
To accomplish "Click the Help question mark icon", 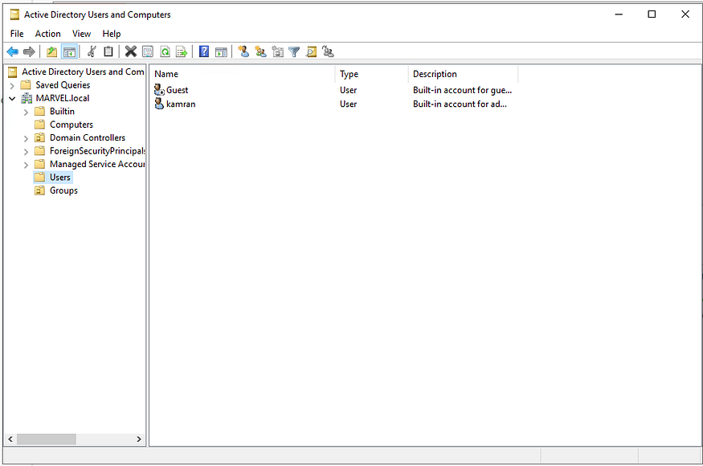I will pos(203,51).
